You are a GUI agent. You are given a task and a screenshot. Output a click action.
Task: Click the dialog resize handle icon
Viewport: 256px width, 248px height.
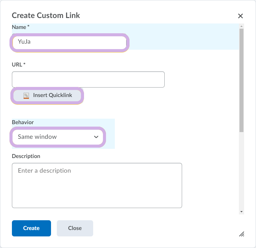point(242,234)
